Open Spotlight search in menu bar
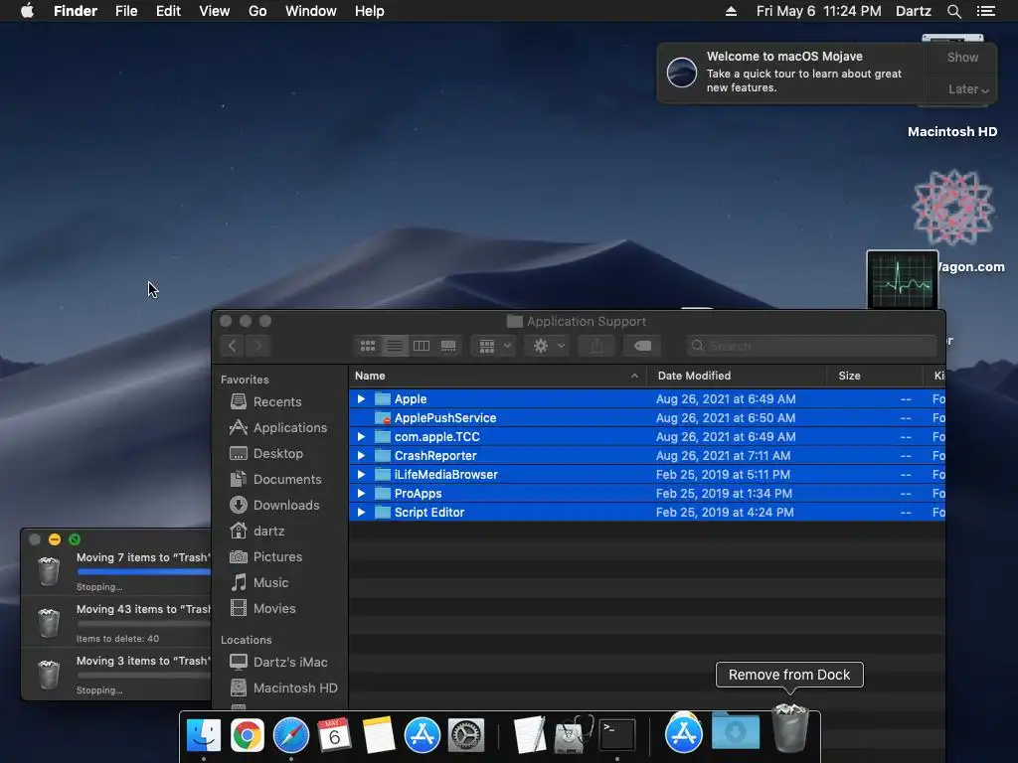The height and width of the screenshot is (763, 1018). tap(953, 11)
